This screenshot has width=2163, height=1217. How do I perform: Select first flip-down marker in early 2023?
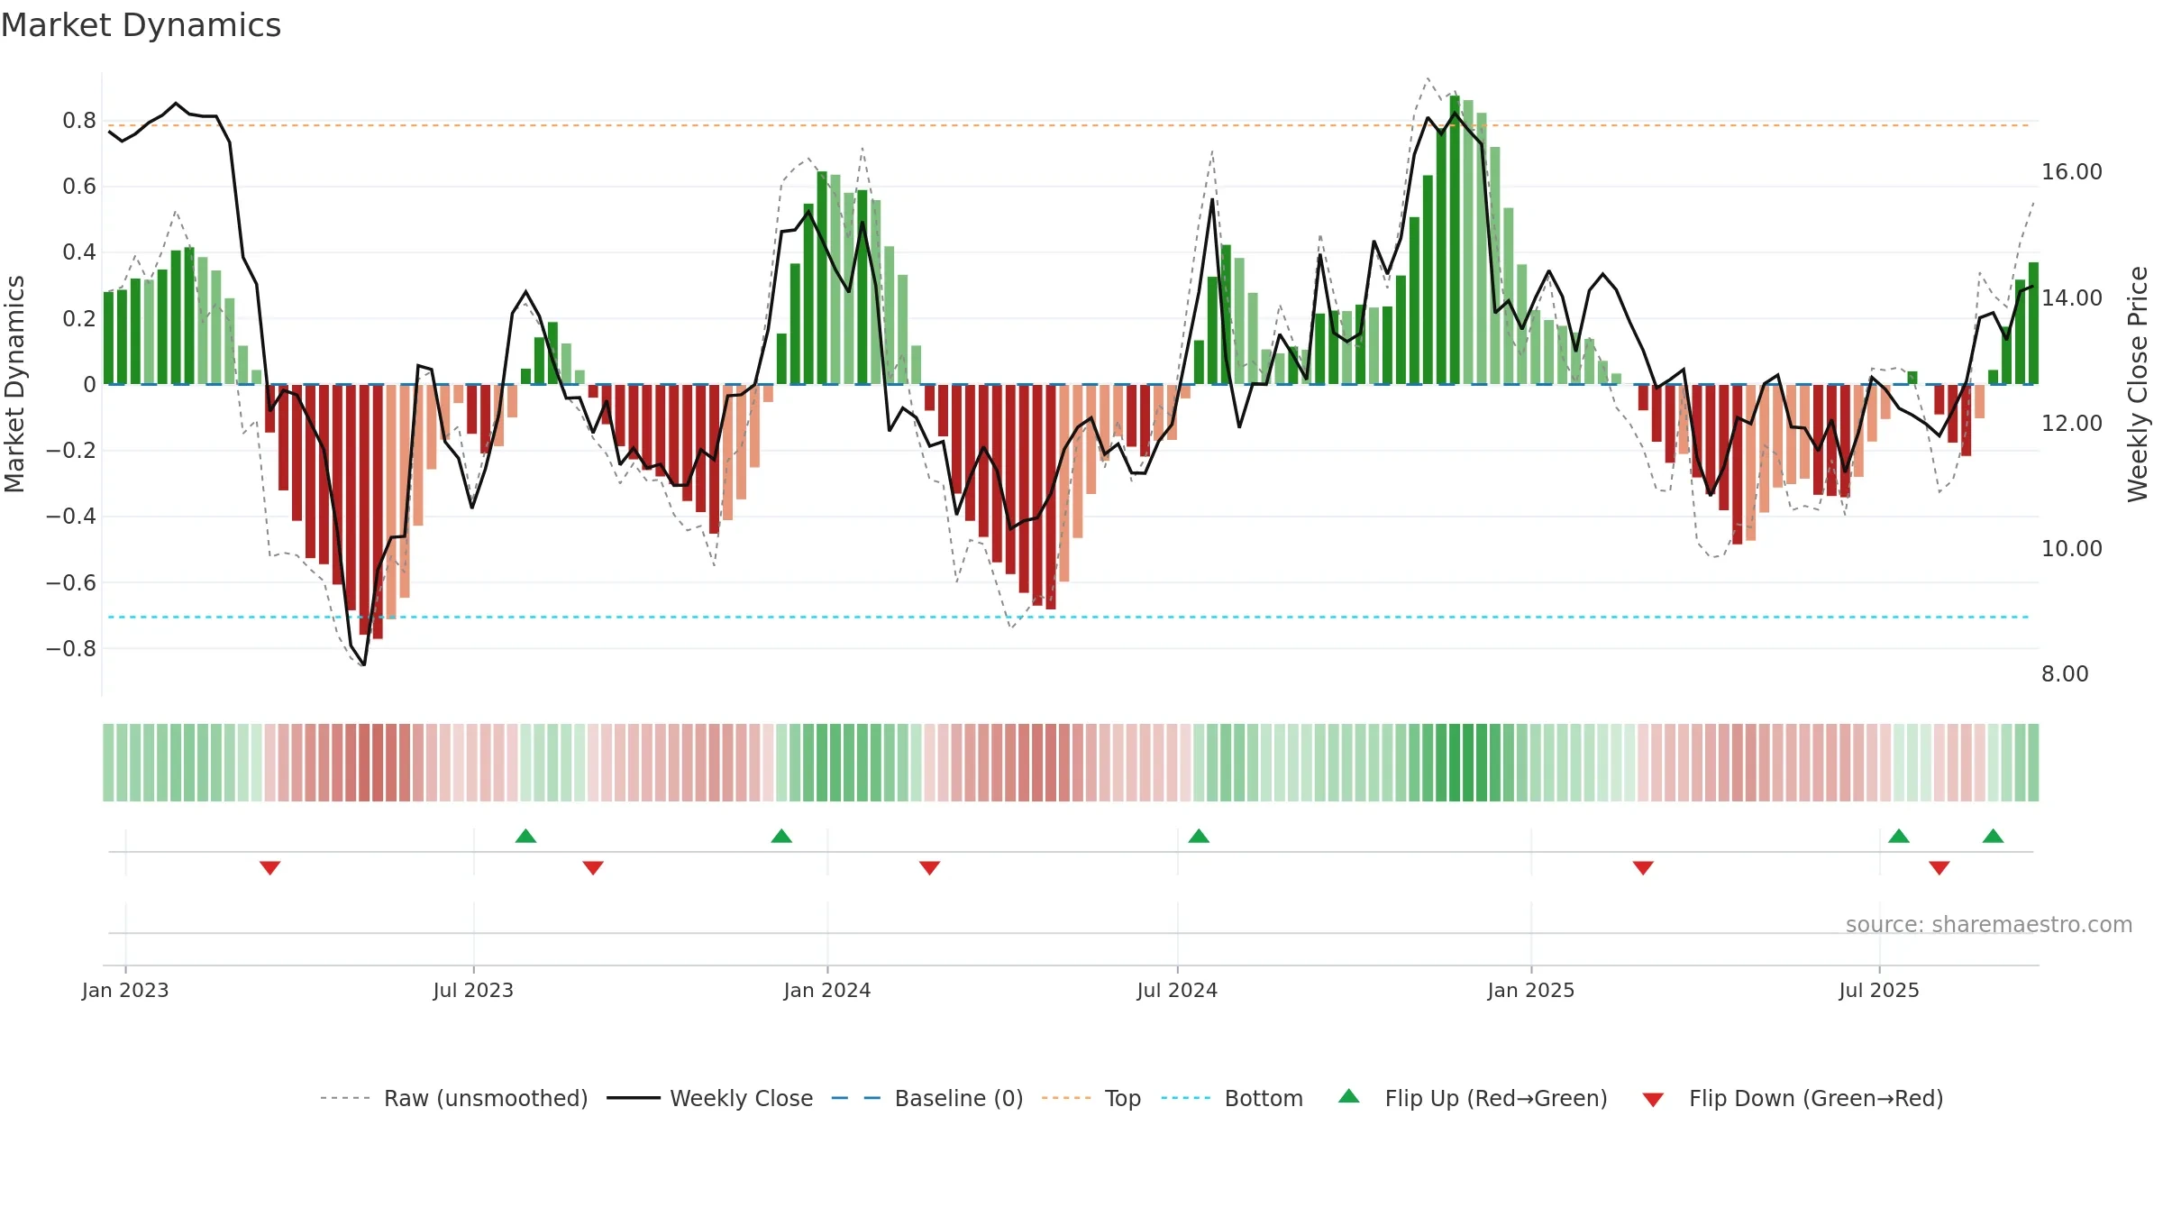(270, 867)
